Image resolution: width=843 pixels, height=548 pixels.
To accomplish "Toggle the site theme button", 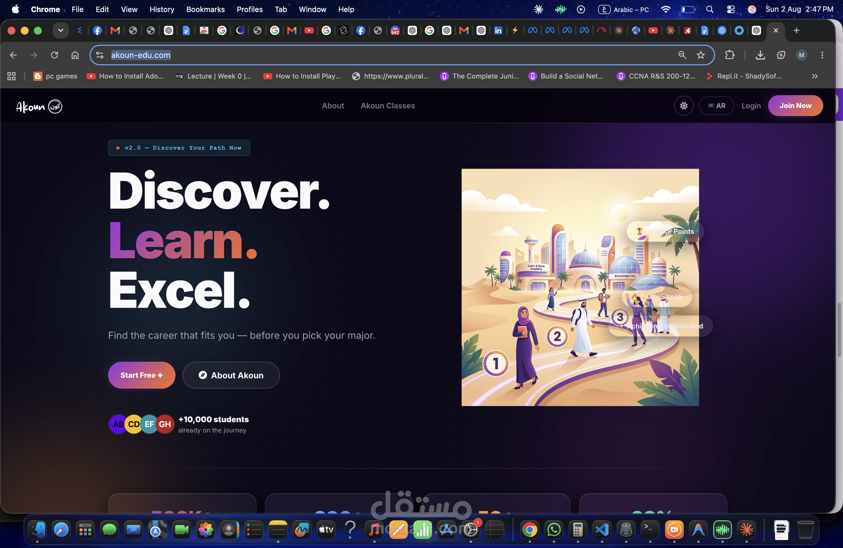I will point(684,105).
